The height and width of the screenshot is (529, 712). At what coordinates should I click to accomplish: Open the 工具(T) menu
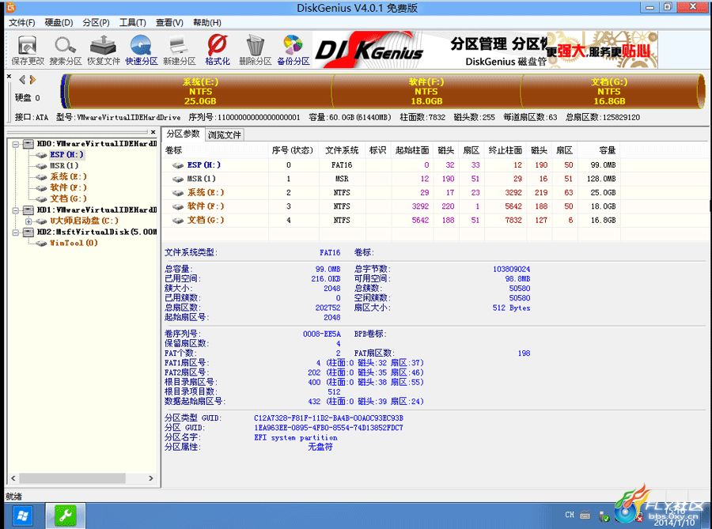pyautogui.click(x=133, y=23)
